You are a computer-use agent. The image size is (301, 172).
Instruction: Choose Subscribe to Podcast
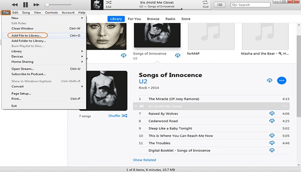(44, 74)
